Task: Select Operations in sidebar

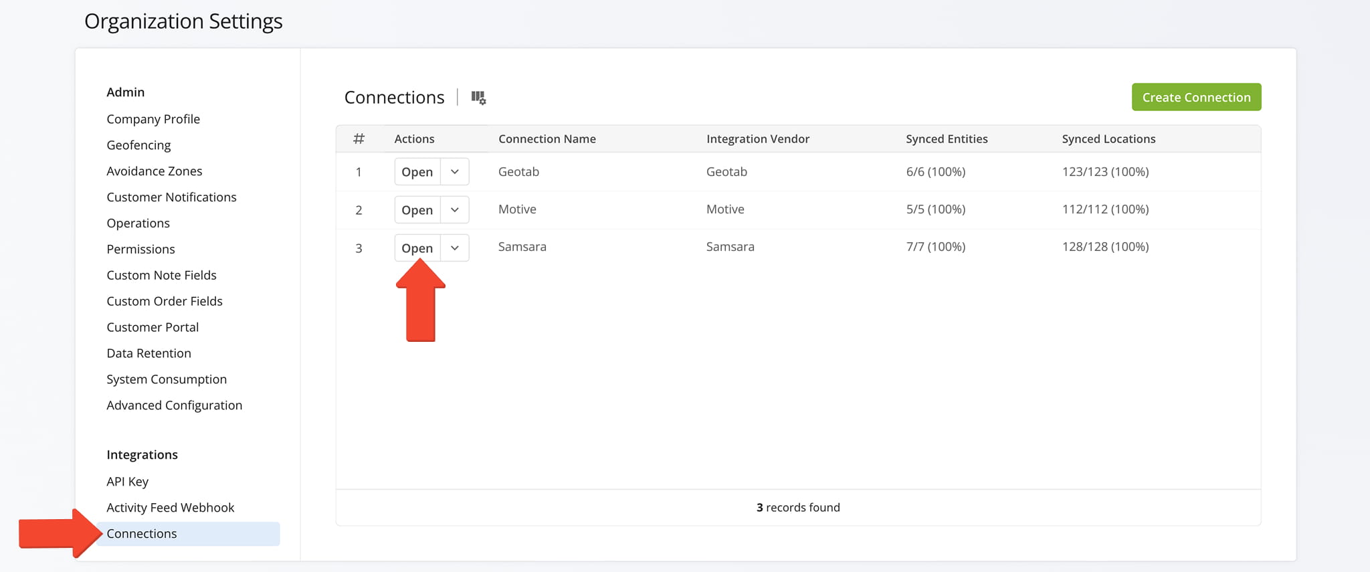Action: click(x=138, y=223)
